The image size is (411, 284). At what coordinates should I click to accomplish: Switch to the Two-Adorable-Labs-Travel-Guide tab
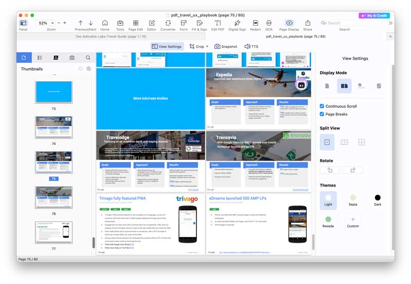coord(110,37)
